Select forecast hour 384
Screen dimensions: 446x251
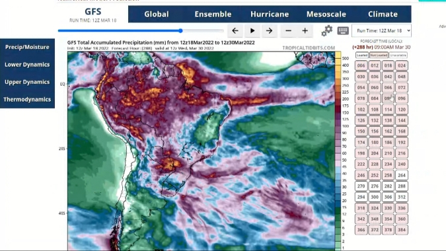(x=402, y=230)
